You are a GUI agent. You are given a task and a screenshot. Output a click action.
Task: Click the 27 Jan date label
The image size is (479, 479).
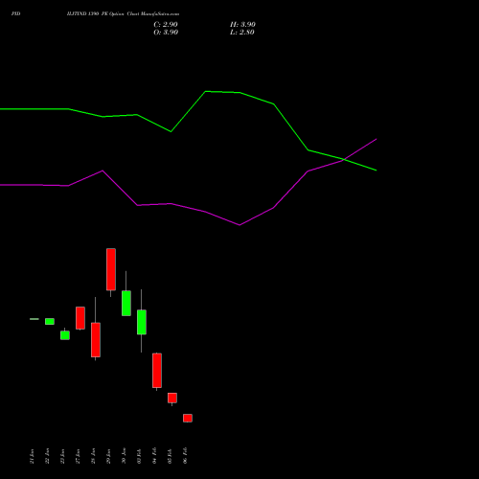point(78,456)
